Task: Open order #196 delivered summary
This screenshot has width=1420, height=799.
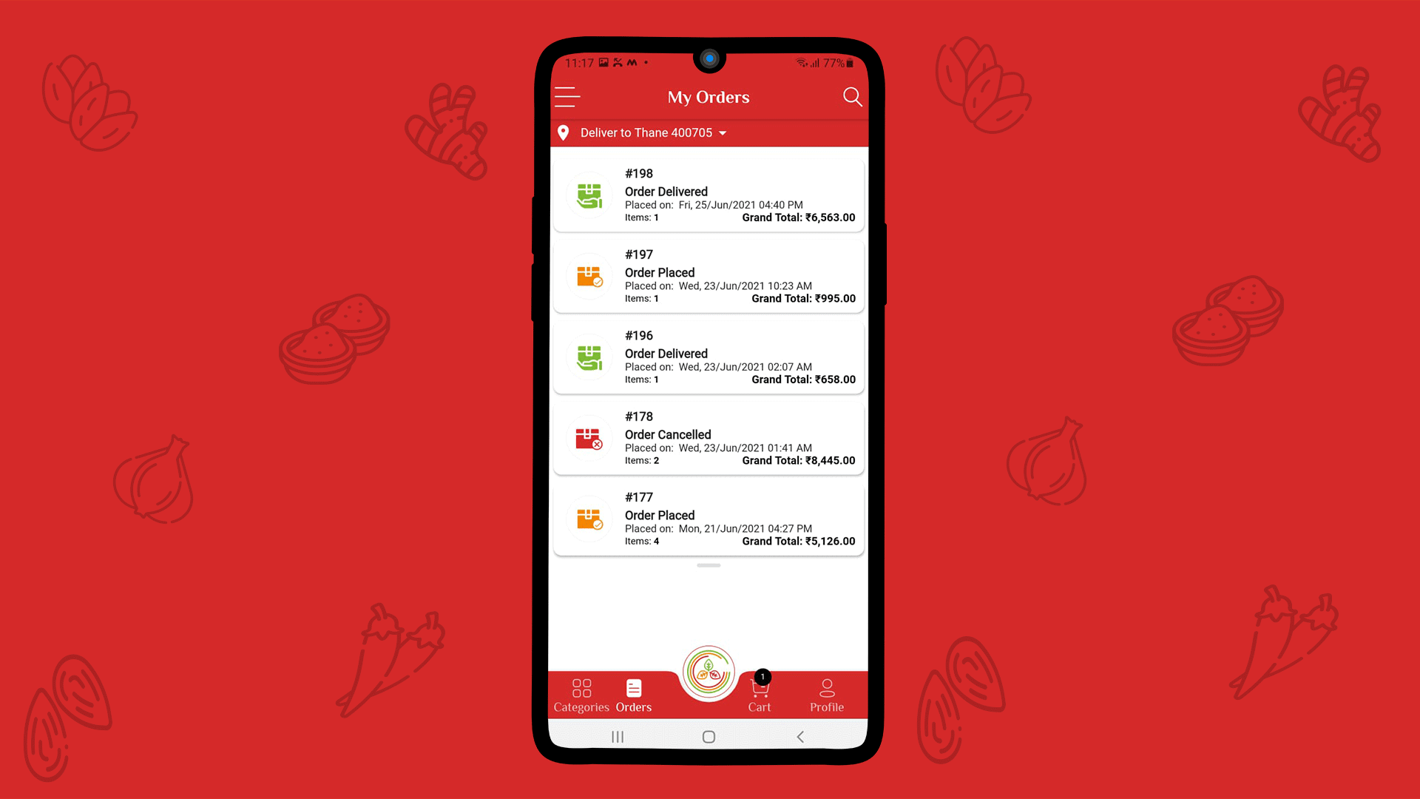Action: coord(709,356)
